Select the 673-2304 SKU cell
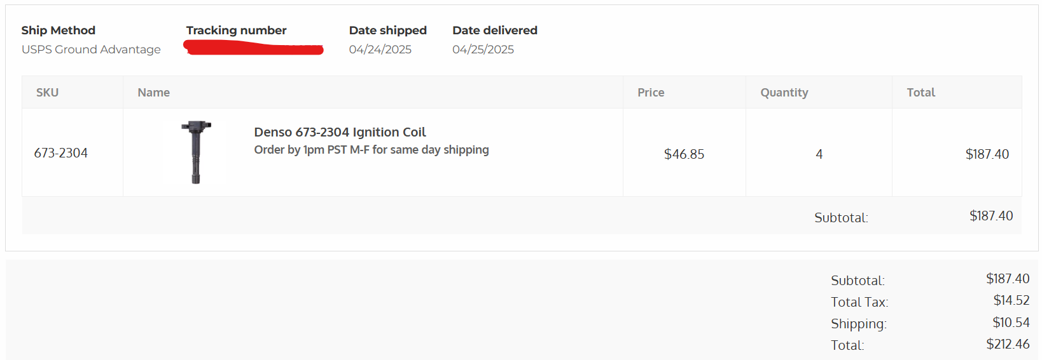 [x=60, y=153]
